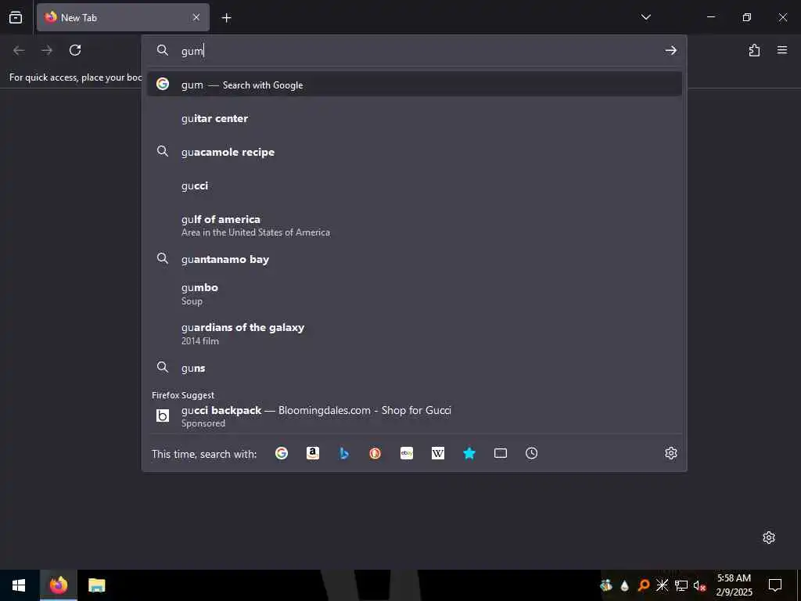Search history via clock icon

tap(532, 453)
